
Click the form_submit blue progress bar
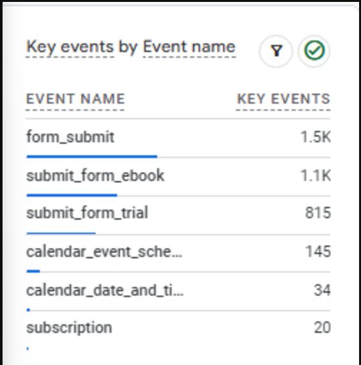click(x=92, y=157)
